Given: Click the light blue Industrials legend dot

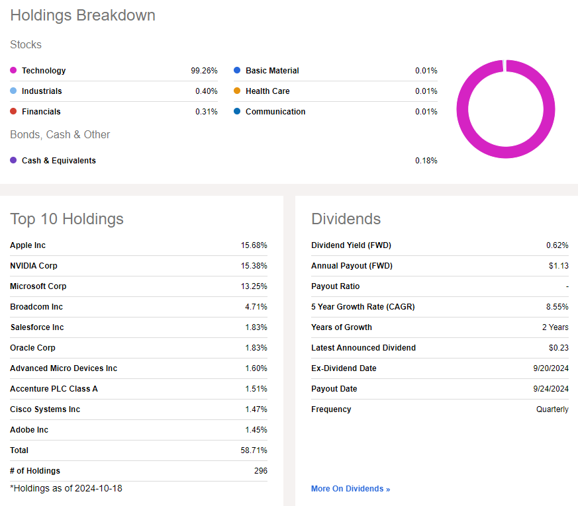Looking at the screenshot, I should pos(13,91).
